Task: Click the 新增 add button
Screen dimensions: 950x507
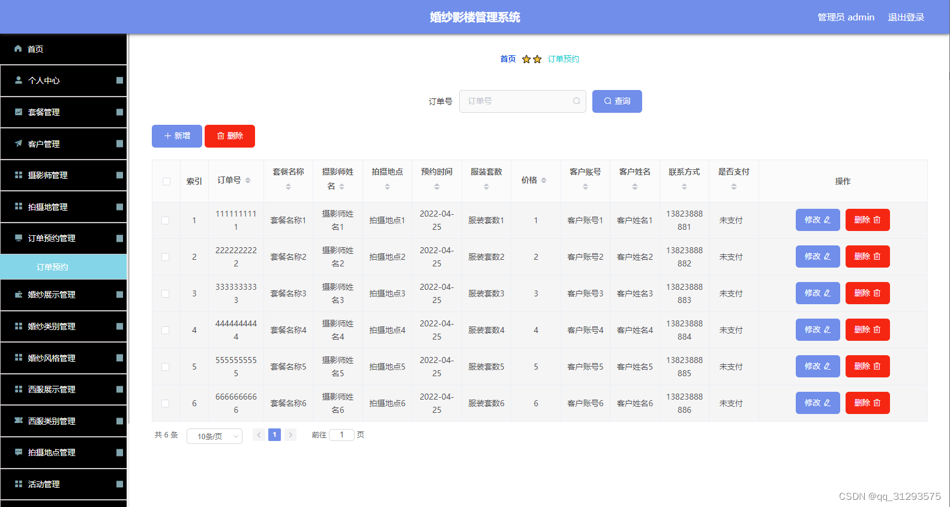Action: [x=177, y=136]
